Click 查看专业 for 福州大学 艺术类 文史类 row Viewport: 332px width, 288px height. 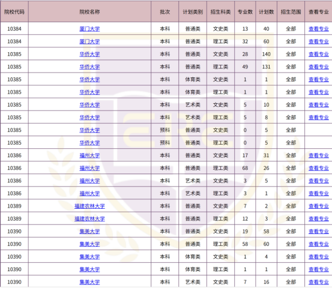(x=319, y=181)
